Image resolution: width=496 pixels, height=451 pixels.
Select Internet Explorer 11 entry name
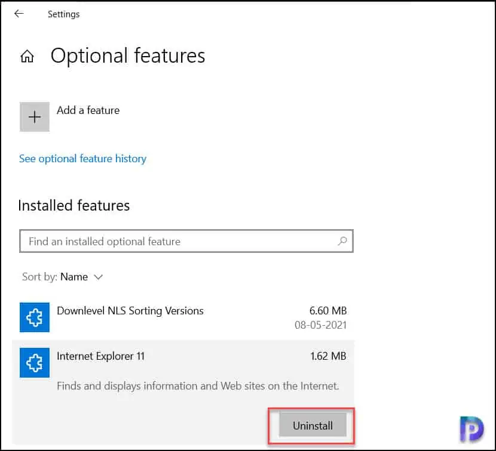(x=100, y=356)
